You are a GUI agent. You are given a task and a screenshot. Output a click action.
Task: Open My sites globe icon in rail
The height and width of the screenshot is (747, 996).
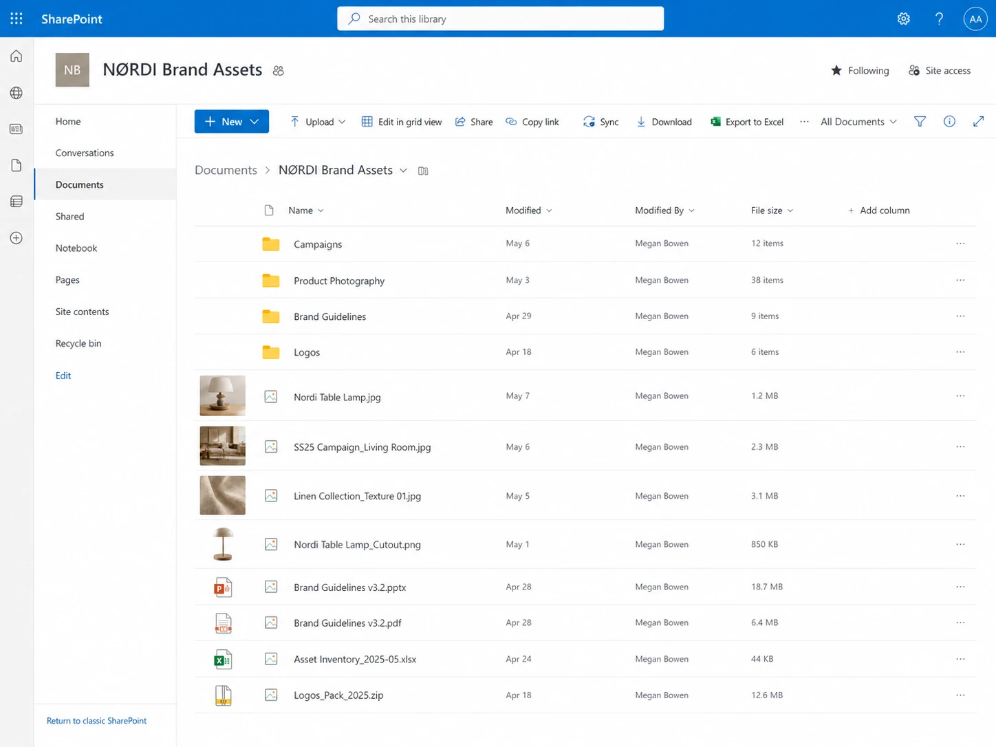(17, 93)
